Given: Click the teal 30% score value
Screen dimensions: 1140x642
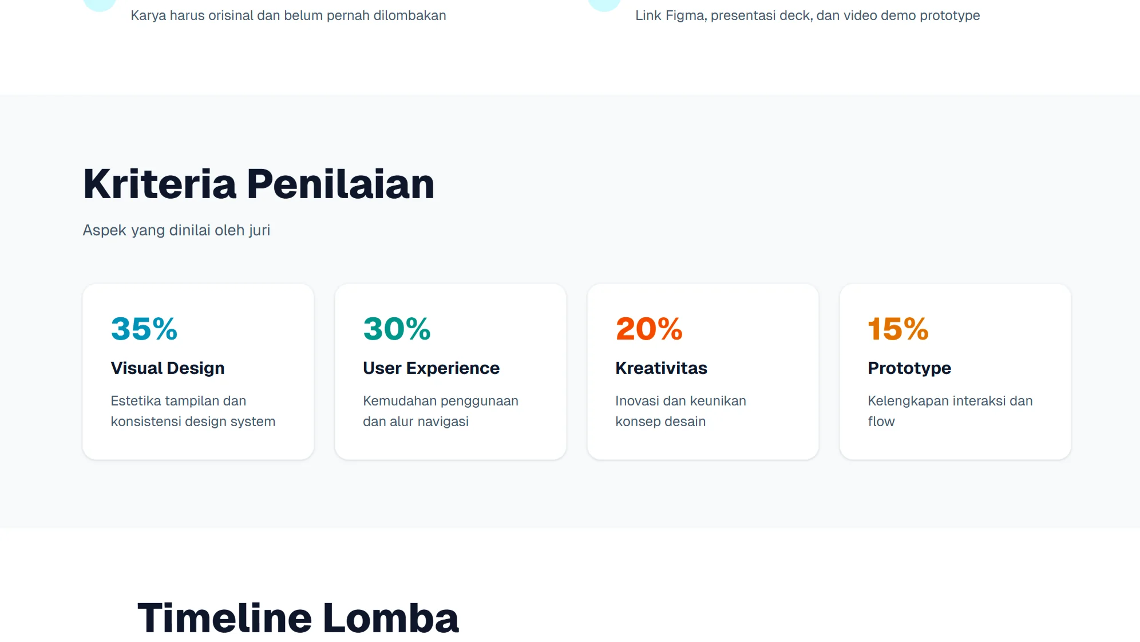Looking at the screenshot, I should [x=397, y=329].
